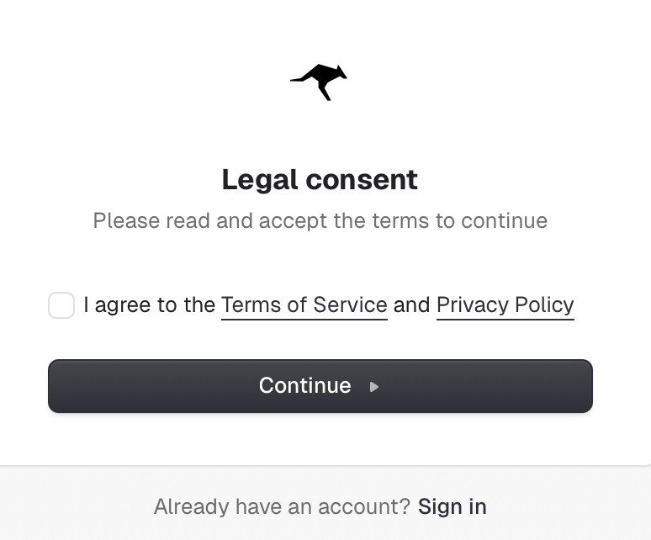651x540 pixels.
Task: Submit consent with the Continue button
Action: click(x=320, y=386)
